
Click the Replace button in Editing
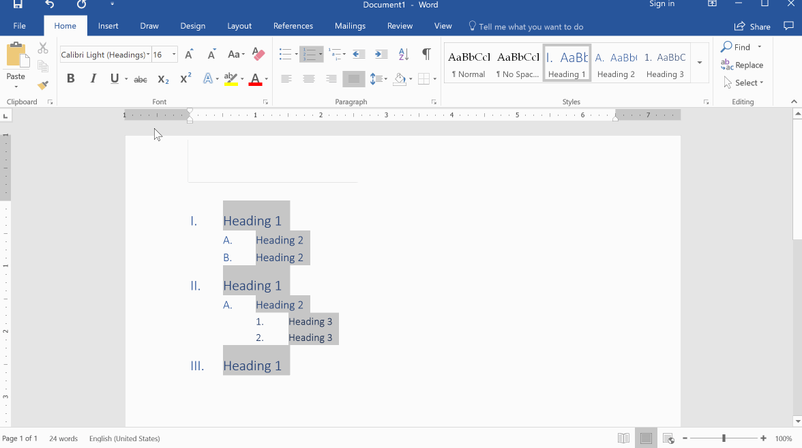743,65
